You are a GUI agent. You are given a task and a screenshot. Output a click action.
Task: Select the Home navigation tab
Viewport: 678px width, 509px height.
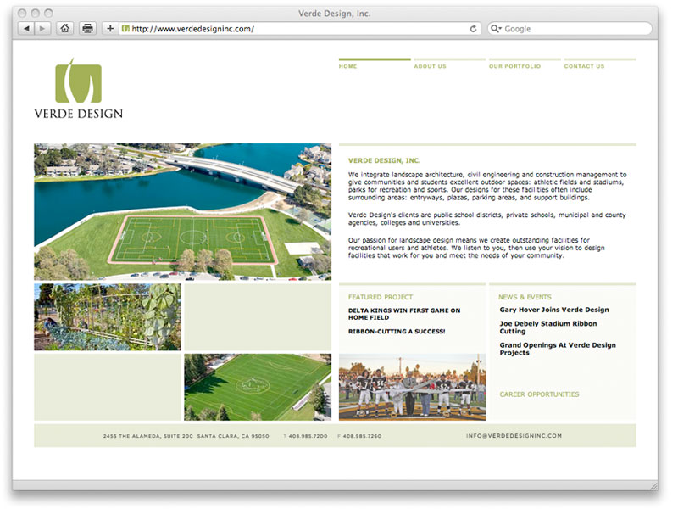tap(348, 66)
